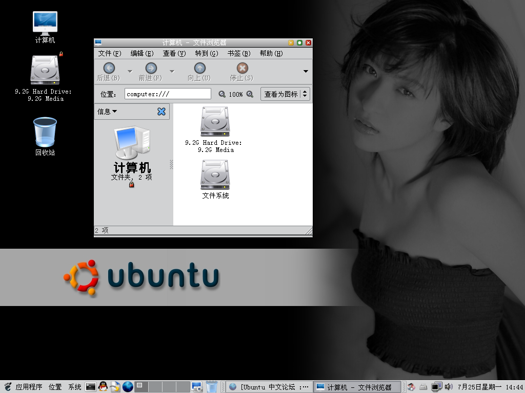Viewport: 525px width, 393px height.
Task: Click the '2 项' status bar text
Action: click(x=102, y=230)
